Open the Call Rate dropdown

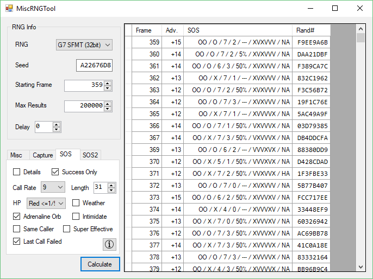click(53, 187)
